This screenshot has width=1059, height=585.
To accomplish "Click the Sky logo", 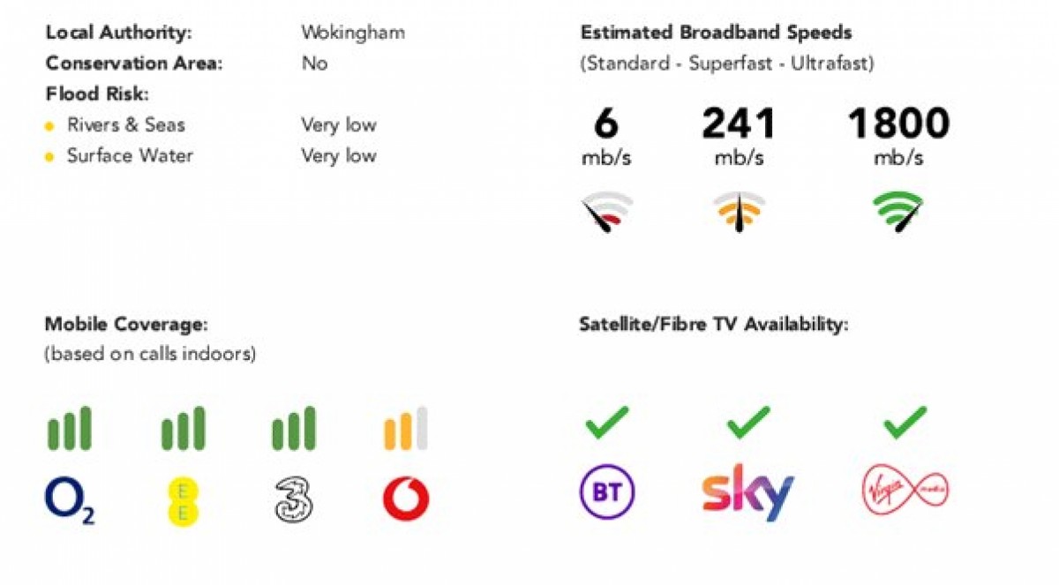I will pos(747,494).
